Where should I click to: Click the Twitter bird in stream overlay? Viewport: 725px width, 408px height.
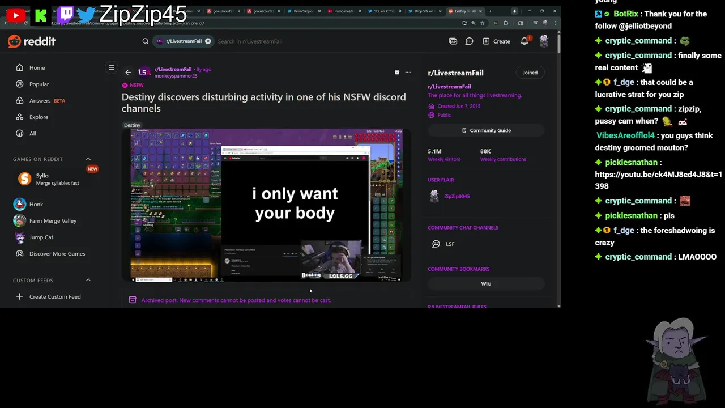pos(86,16)
